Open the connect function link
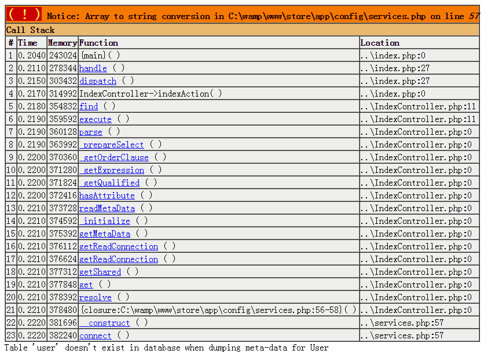 [x=95, y=335]
